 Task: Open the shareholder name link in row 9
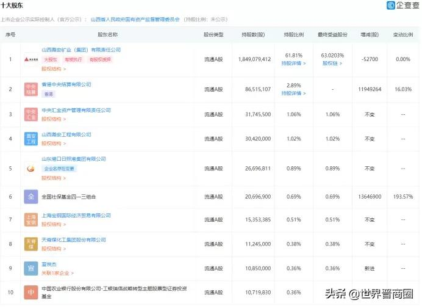[x=49, y=264]
